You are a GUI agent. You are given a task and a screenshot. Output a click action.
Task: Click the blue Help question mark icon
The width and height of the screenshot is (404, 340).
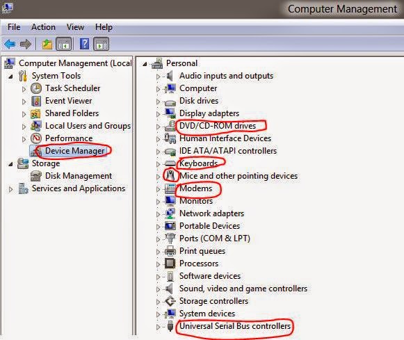coord(85,44)
